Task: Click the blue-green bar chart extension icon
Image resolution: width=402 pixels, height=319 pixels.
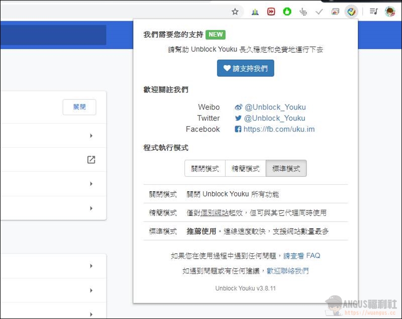Action: click(255, 12)
